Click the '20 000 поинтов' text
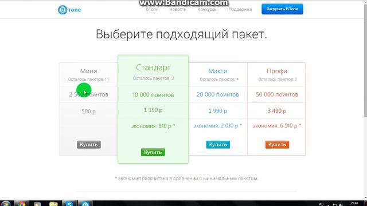This screenshot has width=367, height=206. [218, 94]
